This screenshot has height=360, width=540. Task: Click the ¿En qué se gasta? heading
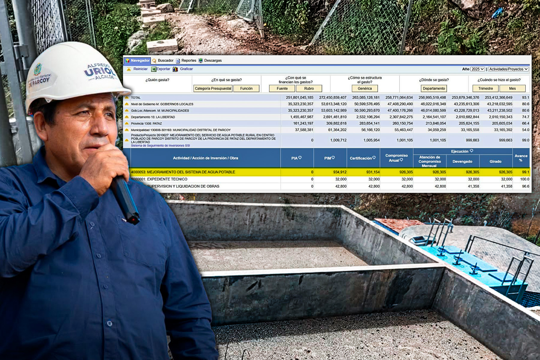point(226,80)
